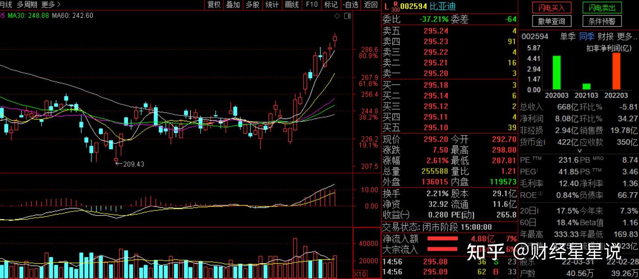The image size is (639, 279).
Task: Expand the 更多 menu in top left
Action: pyautogui.click(x=48, y=5)
